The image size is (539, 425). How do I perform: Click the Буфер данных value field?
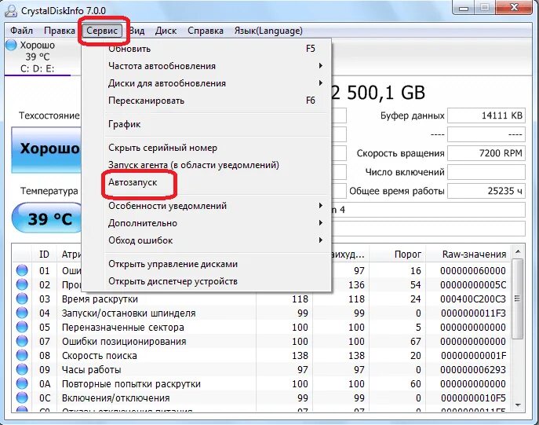(486, 115)
